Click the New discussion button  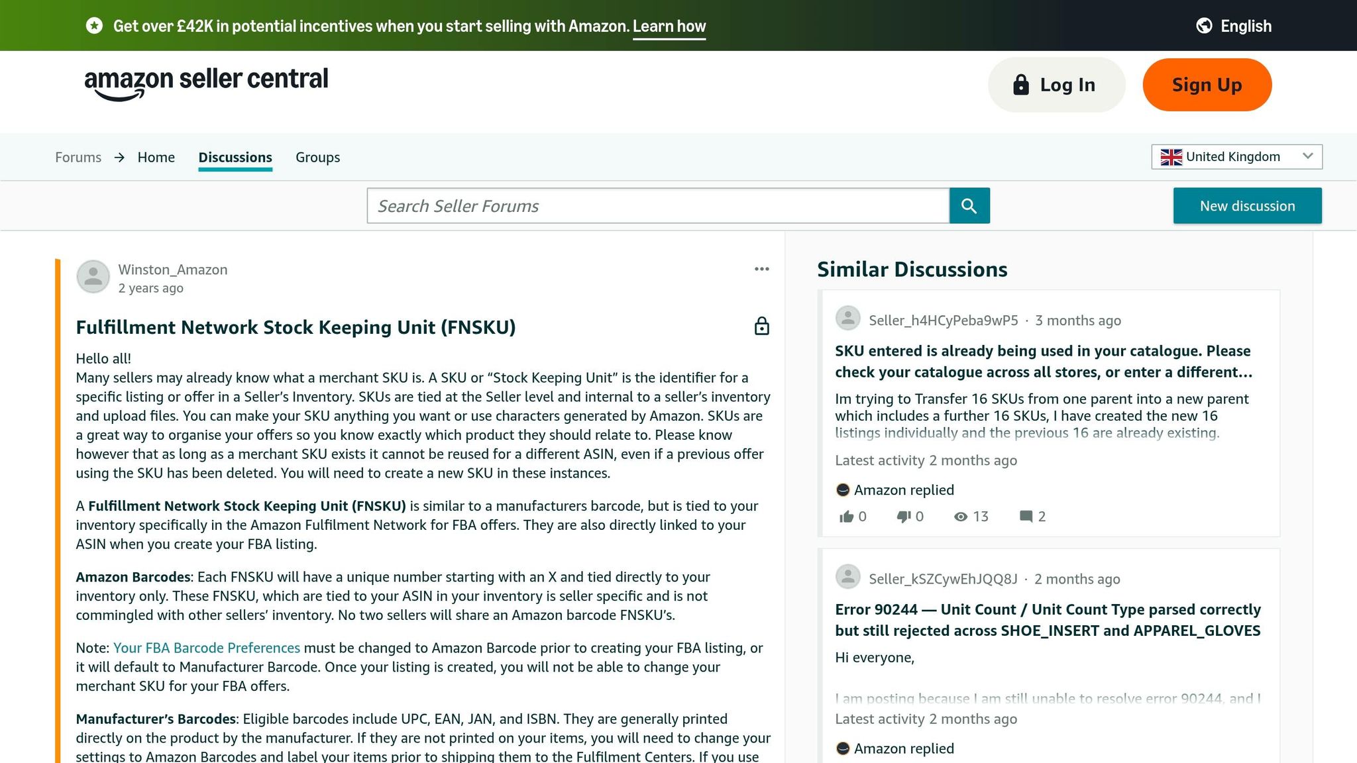tap(1247, 206)
